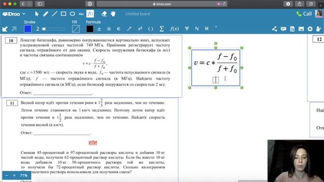Click the red ИЛИ text
Viewport: 324px width, 182px height.
click(93, 143)
